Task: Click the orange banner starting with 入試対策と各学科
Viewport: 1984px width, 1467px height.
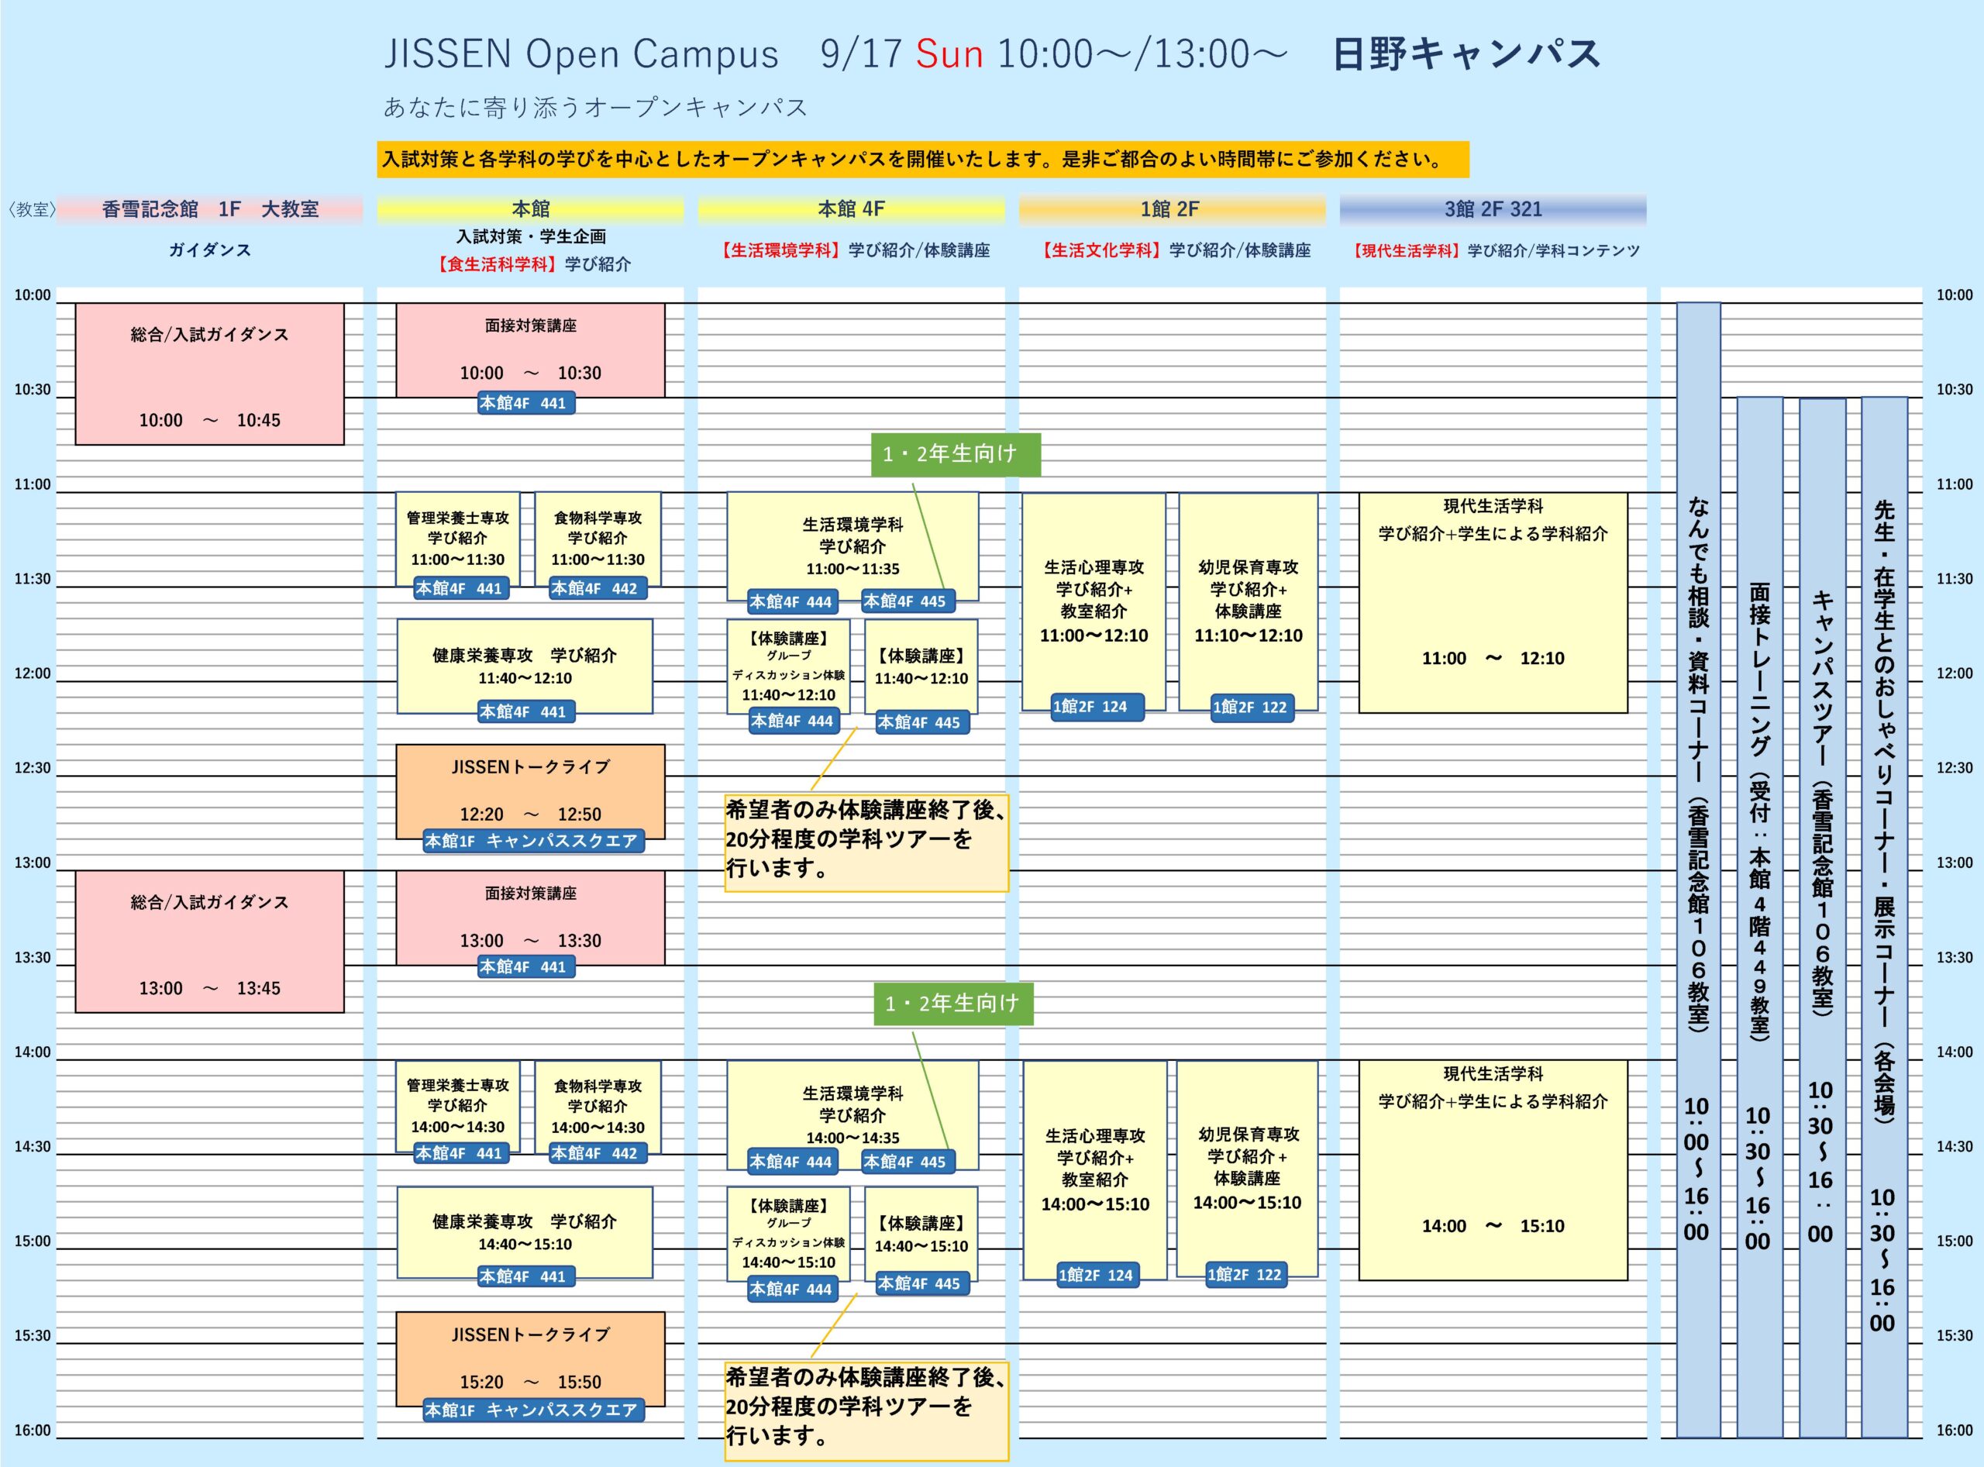Action: coord(923,160)
